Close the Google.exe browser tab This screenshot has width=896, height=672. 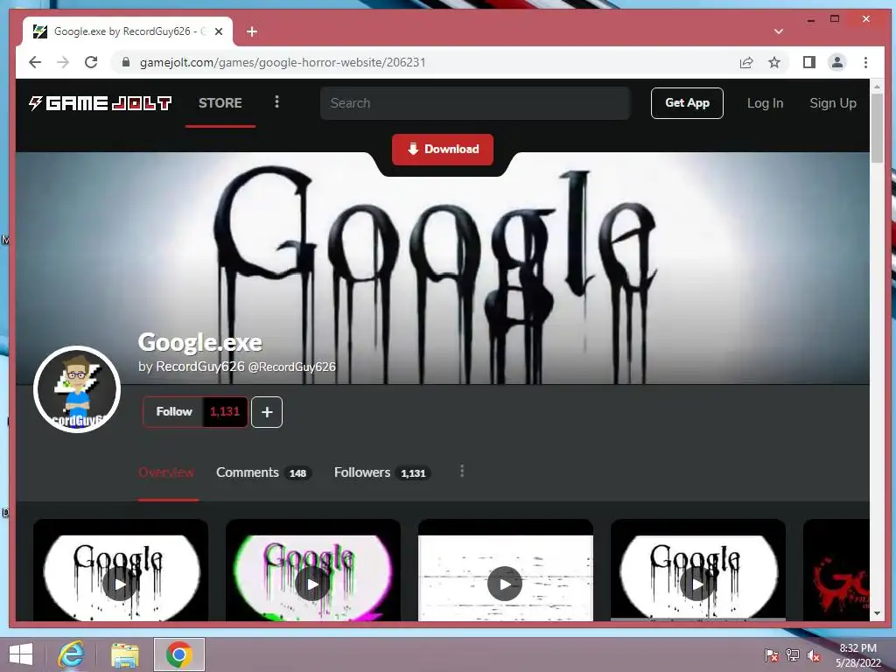point(218,31)
